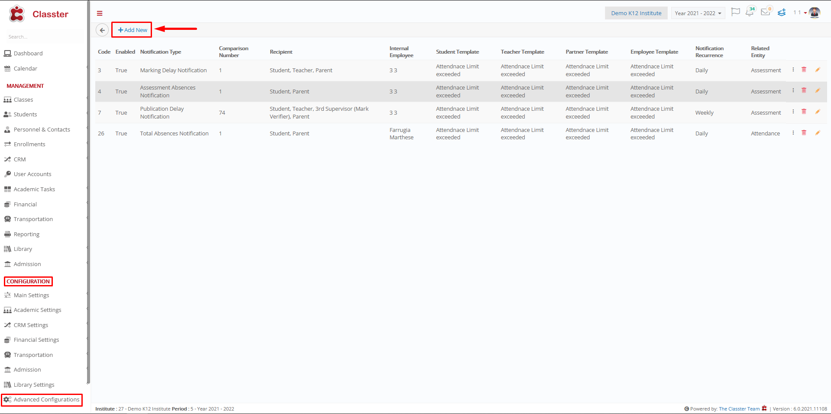
Task: Delete the Marking Delay Notification row
Action: [804, 70]
